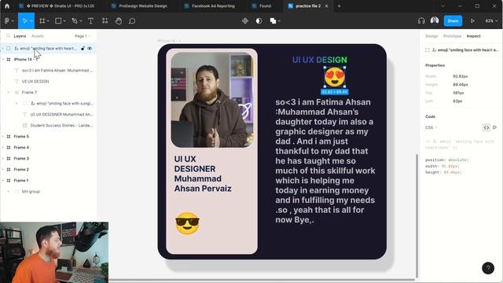This screenshot has width=503, height=283.
Task: Select the UI UX DESIGN text layer
Action: click(x=35, y=82)
